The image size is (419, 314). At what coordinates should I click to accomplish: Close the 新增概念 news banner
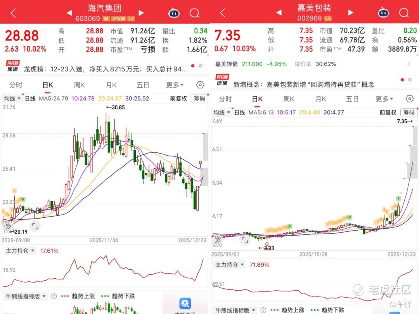410,80
